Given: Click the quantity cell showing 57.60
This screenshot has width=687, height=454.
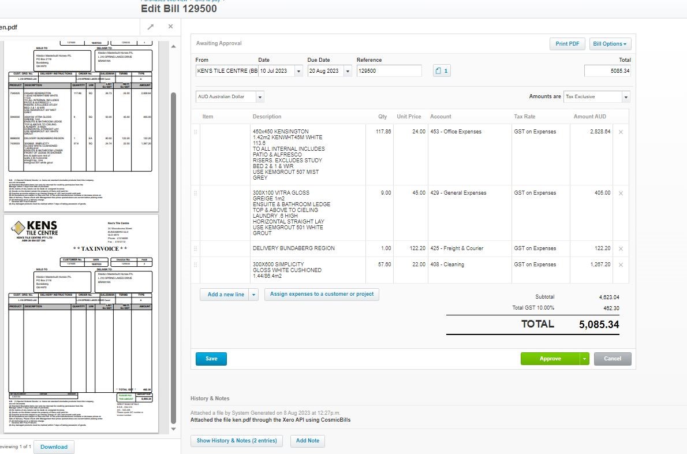Looking at the screenshot, I should 379,270.
